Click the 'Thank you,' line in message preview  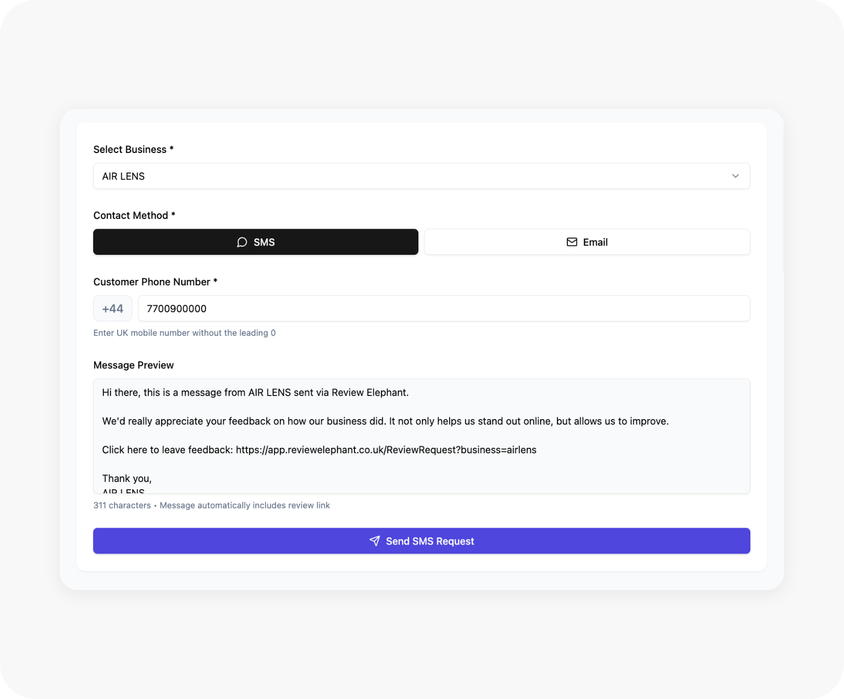pyautogui.click(x=127, y=478)
